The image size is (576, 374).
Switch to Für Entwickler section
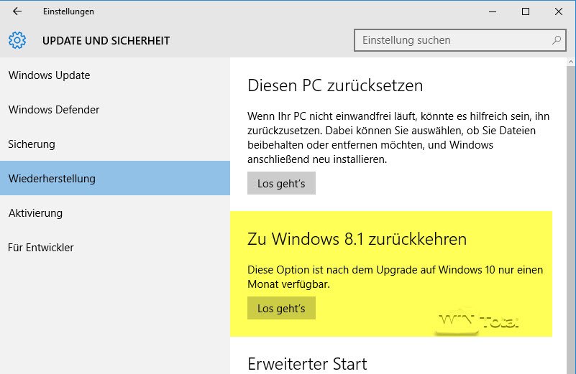pyautogui.click(x=41, y=248)
